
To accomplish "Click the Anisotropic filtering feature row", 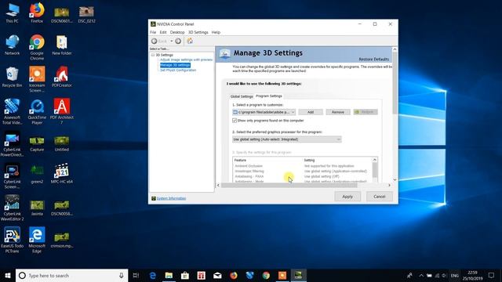I will 303,171.
